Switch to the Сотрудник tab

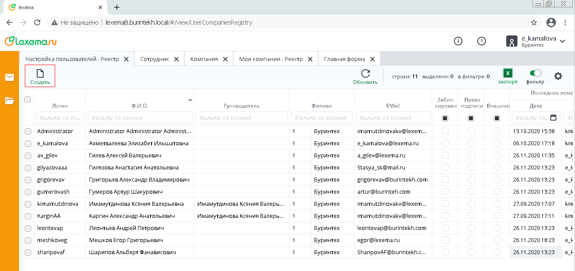coord(154,59)
